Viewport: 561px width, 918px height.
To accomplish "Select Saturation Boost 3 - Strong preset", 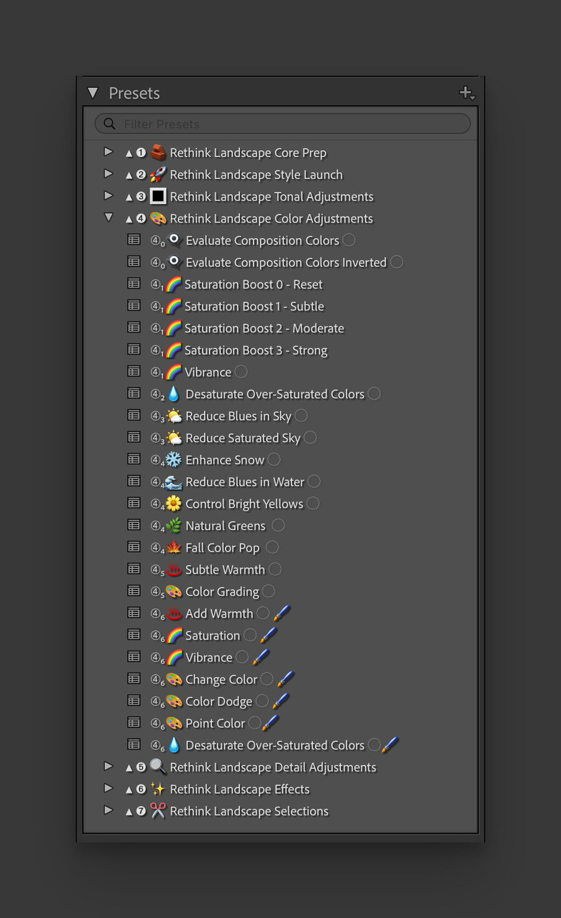I will coord(256,350).
